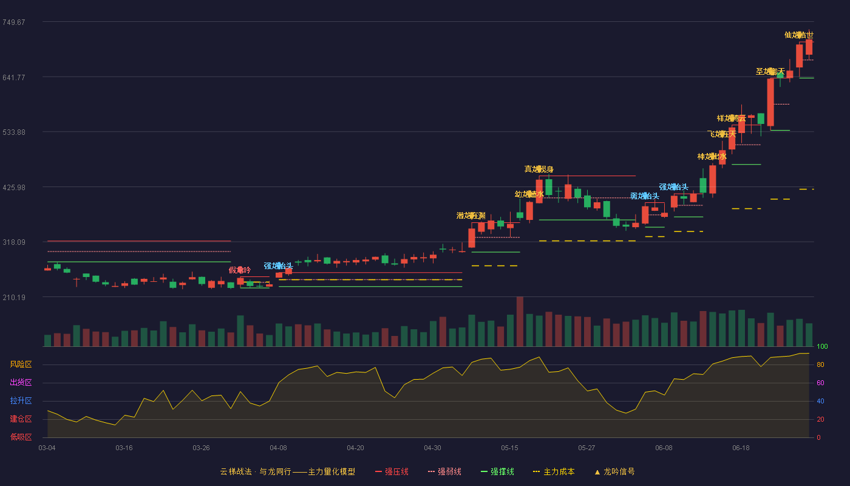Toggle 主力成本 dashed line in legend
The height and width of the screenshot is (486, 850).
554,471
